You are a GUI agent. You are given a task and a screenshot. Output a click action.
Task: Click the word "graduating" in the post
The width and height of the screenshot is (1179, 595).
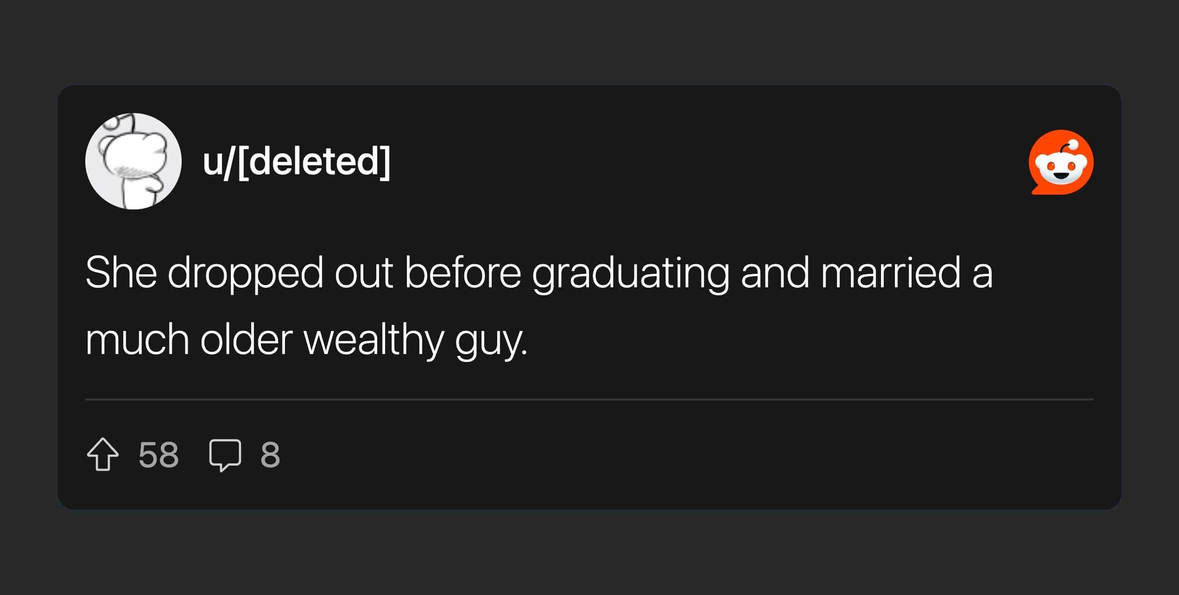[630, 274]
